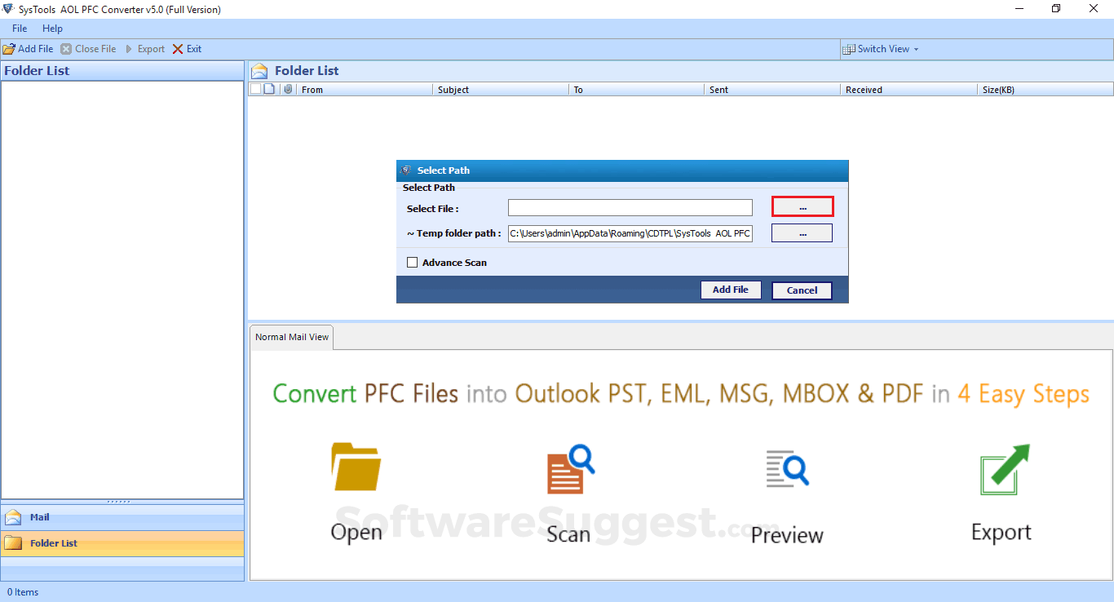
Task: Click the Export toolbar arrow icon
Action: click(x=129, y=49)
